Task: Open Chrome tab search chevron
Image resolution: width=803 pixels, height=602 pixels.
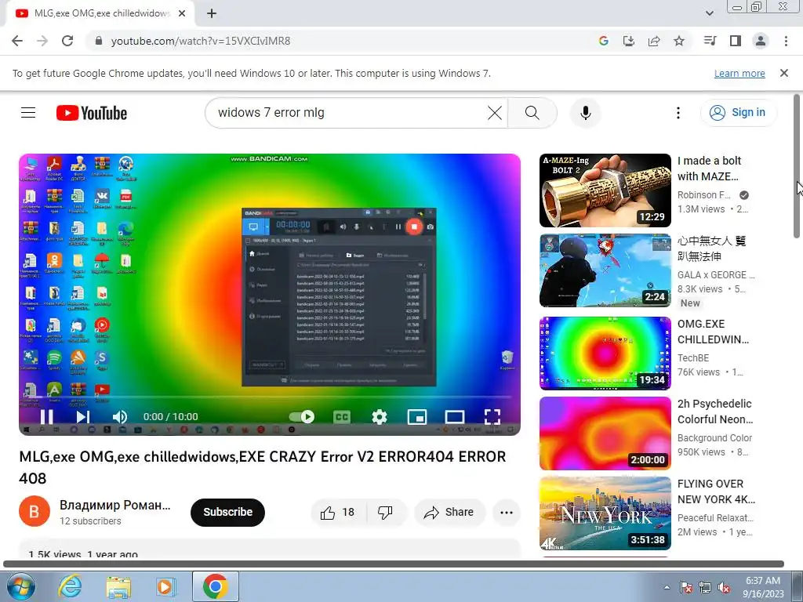Action: (x=710, y=13)
